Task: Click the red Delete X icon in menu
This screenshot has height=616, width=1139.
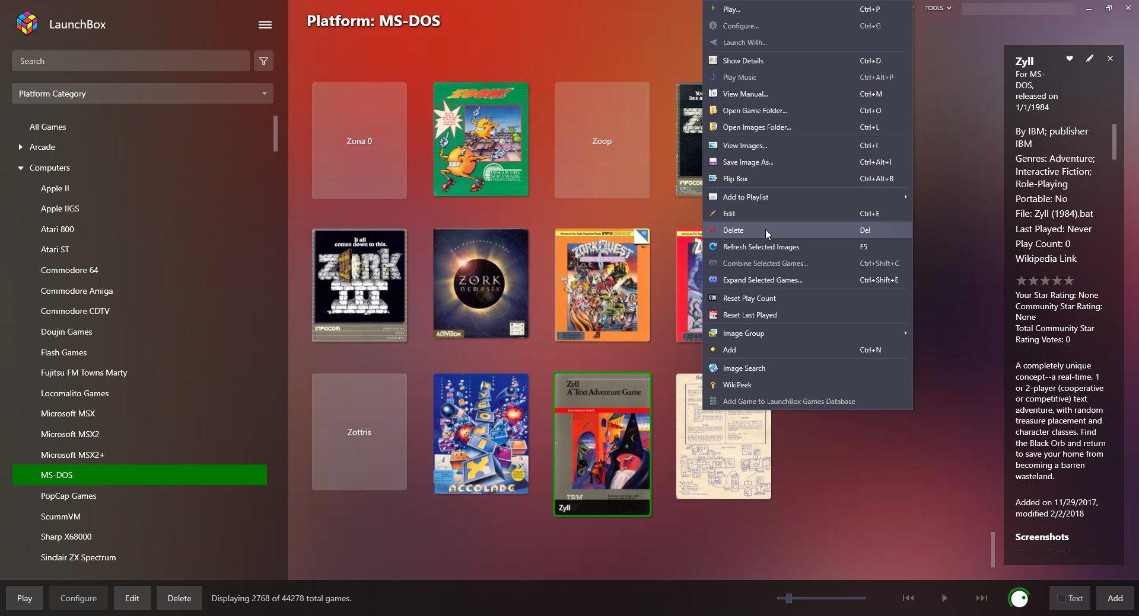Action: point(713,230)
